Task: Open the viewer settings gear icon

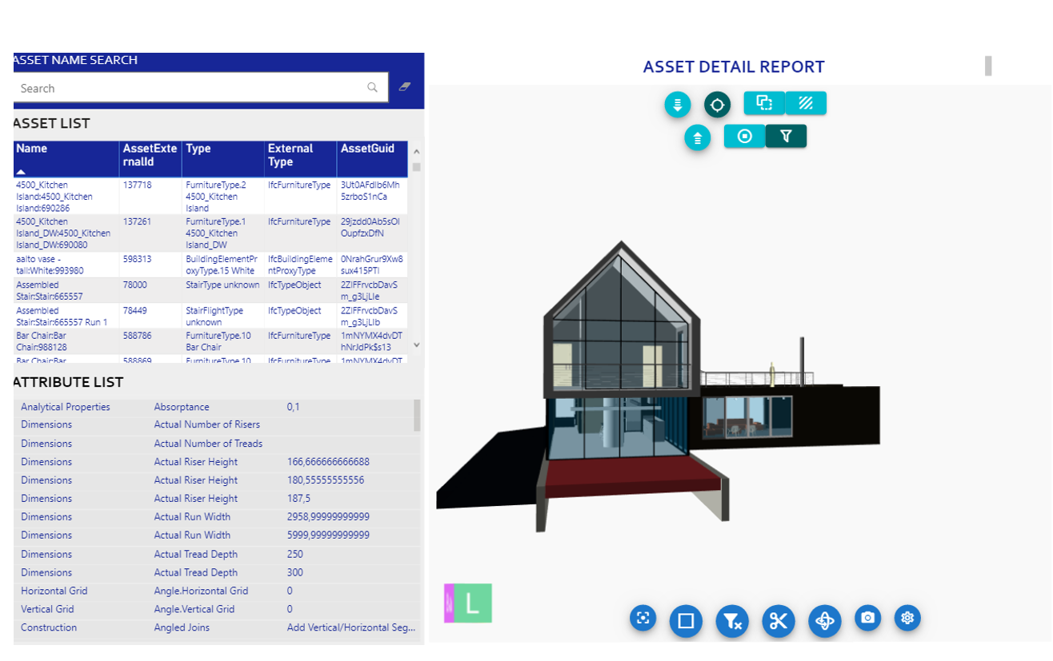Action: pos(907,618)
